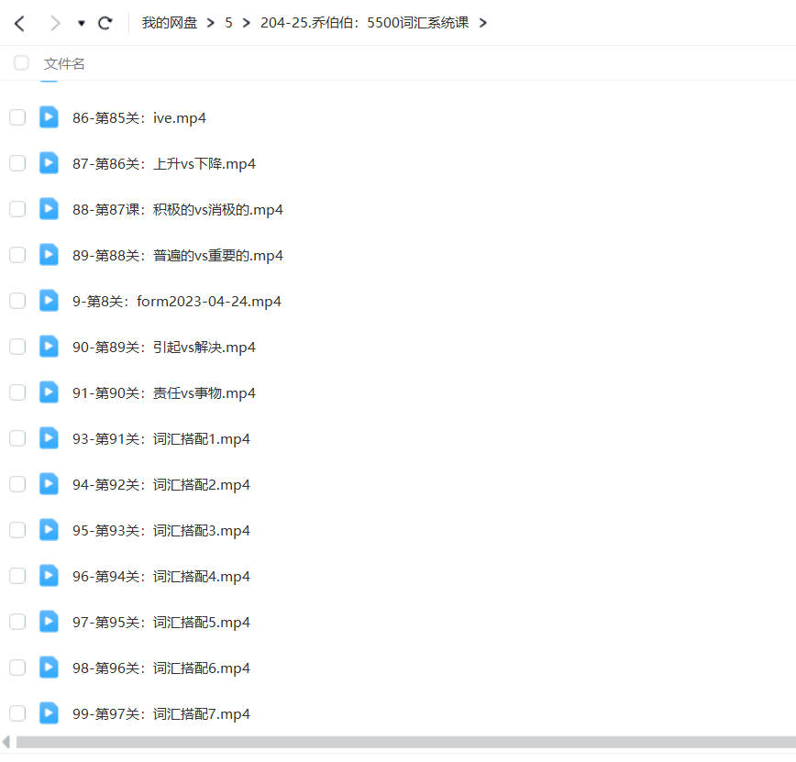Check the box for 91-第90关：责任vs事物.mp4

pos(17,392)
